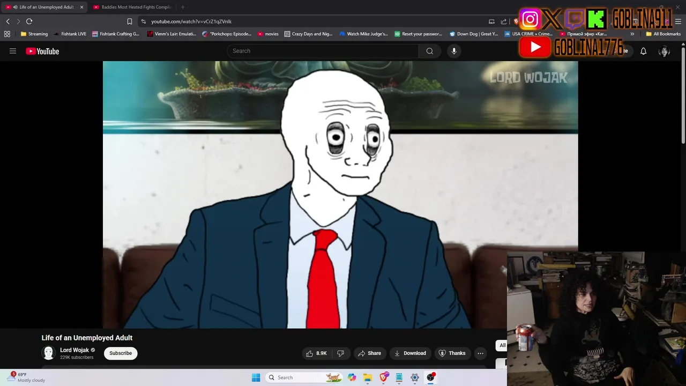Bookmark this page using the bookmark icon
The image size is (686, 386).
129,21
